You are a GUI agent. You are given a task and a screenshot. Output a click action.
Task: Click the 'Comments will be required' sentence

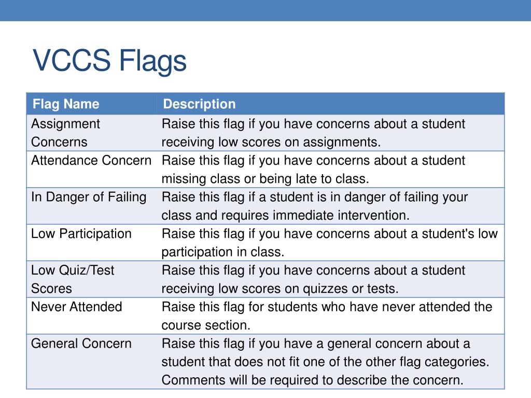(312, 380)
